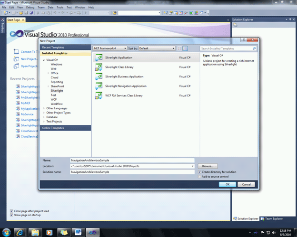Viewport: 297px width, 237px height.
Task: Select the Silverlight tree item
Action: point(57,91)
